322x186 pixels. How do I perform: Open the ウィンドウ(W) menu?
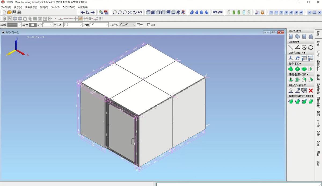(69, 7)
